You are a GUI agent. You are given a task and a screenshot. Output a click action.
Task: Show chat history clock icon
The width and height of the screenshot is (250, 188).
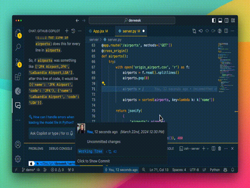(x=73, y=31)
